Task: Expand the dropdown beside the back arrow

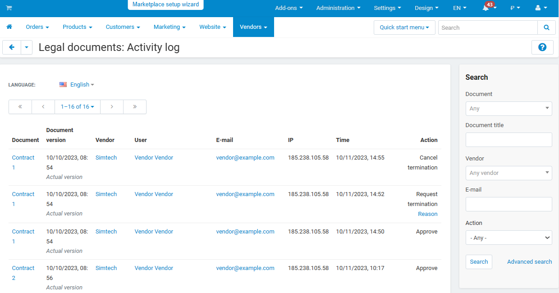Action: (x=27, y=47)
